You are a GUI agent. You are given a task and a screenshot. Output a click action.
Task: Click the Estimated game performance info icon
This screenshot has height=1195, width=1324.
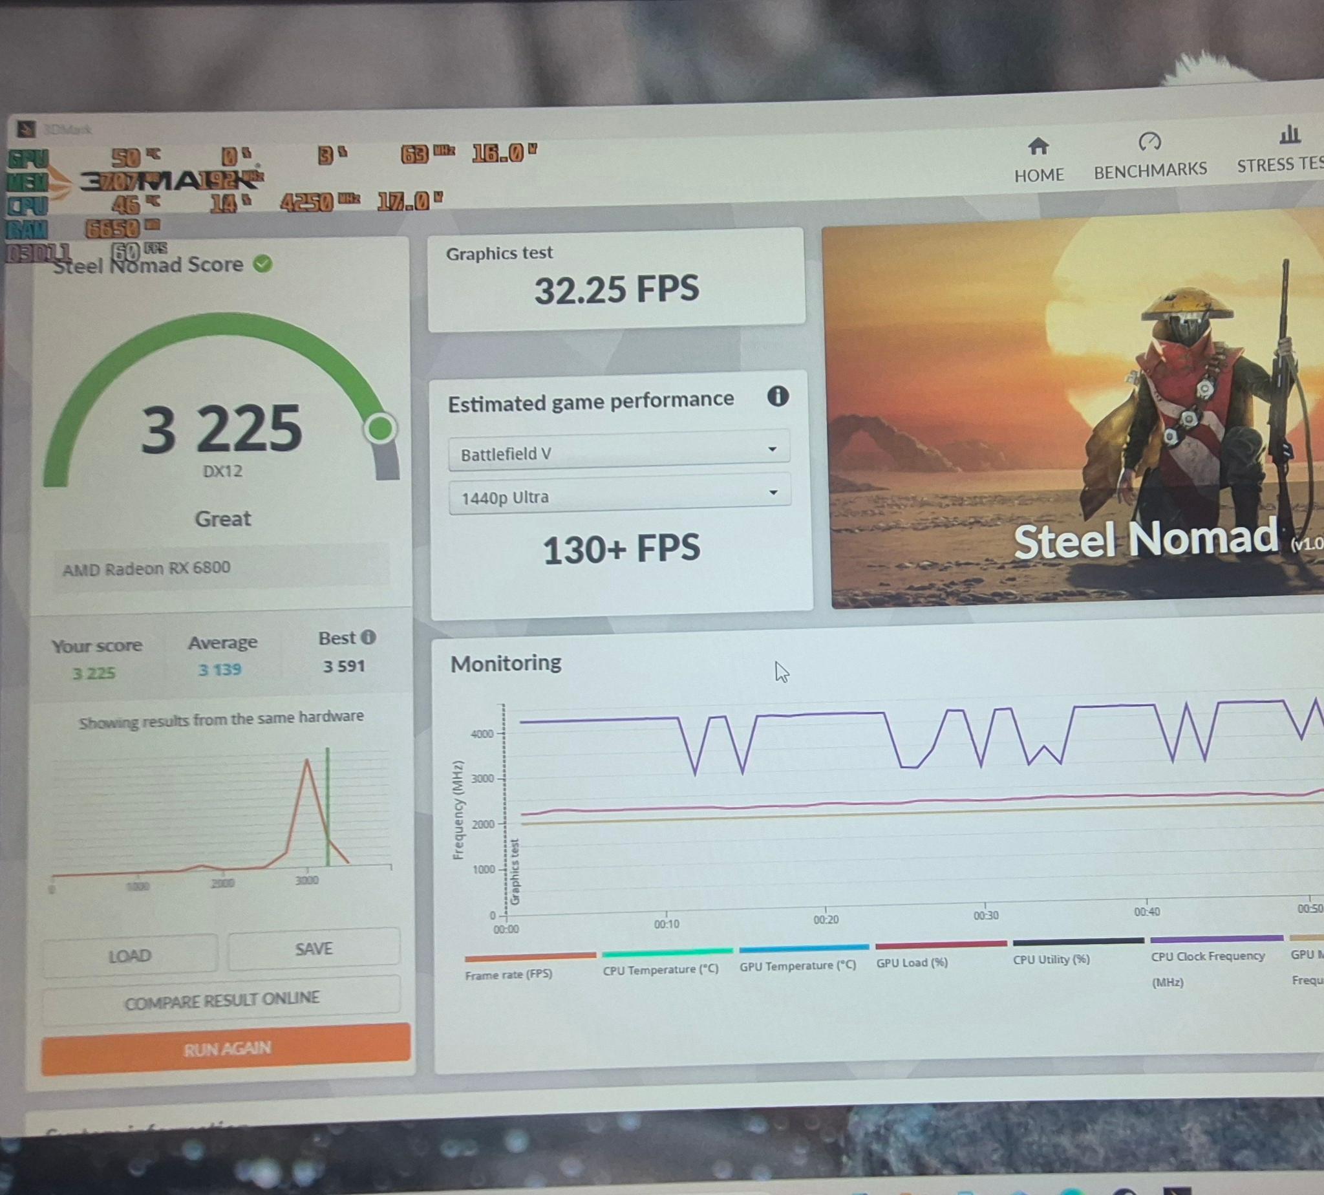coord(778,396)
